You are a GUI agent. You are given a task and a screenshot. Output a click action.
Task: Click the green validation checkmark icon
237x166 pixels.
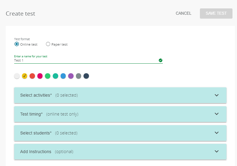[160, 60]
